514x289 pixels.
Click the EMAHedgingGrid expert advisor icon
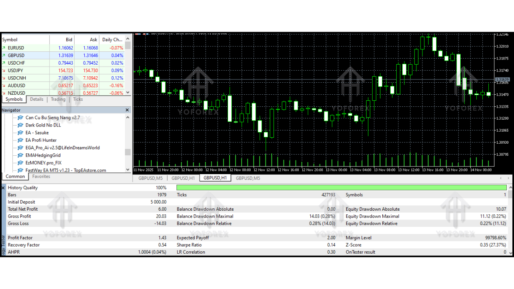20,155
